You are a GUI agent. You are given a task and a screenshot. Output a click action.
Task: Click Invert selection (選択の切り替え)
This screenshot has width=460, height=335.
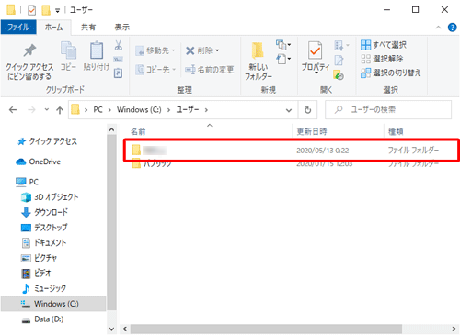click(391, 73)
